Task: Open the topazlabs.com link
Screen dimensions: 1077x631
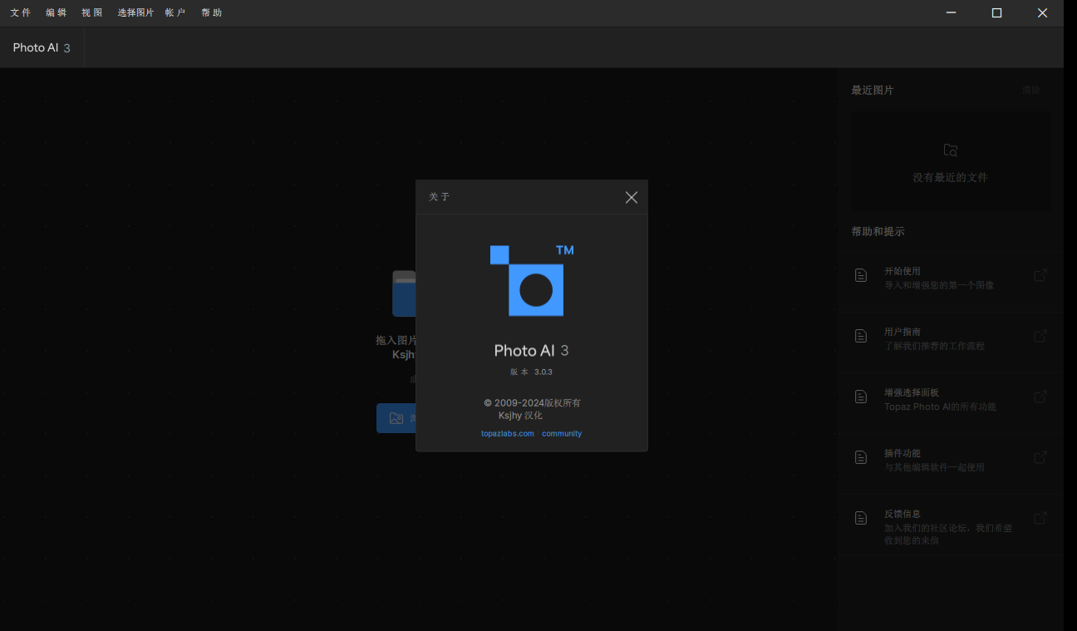Action: pos(507,434)
